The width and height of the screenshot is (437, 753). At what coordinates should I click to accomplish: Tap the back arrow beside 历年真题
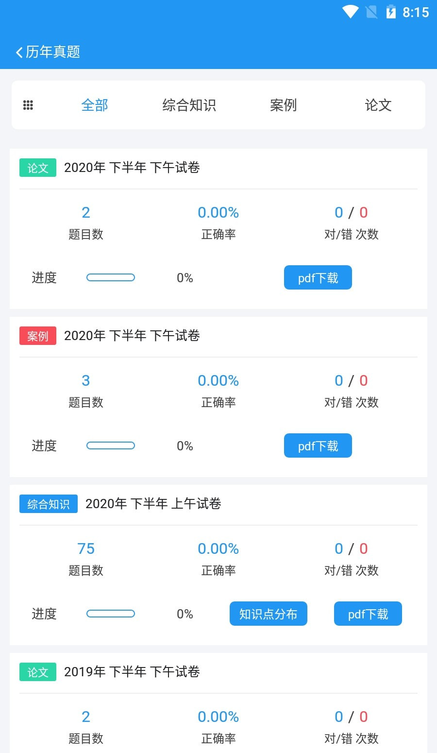click(x=19, y=52)
